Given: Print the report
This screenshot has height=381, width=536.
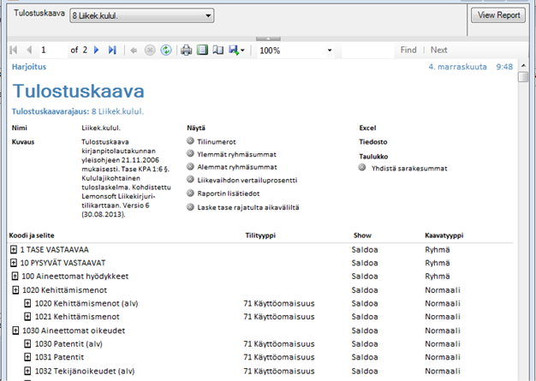Looking at the screenshot, I should tap(186, 51).
